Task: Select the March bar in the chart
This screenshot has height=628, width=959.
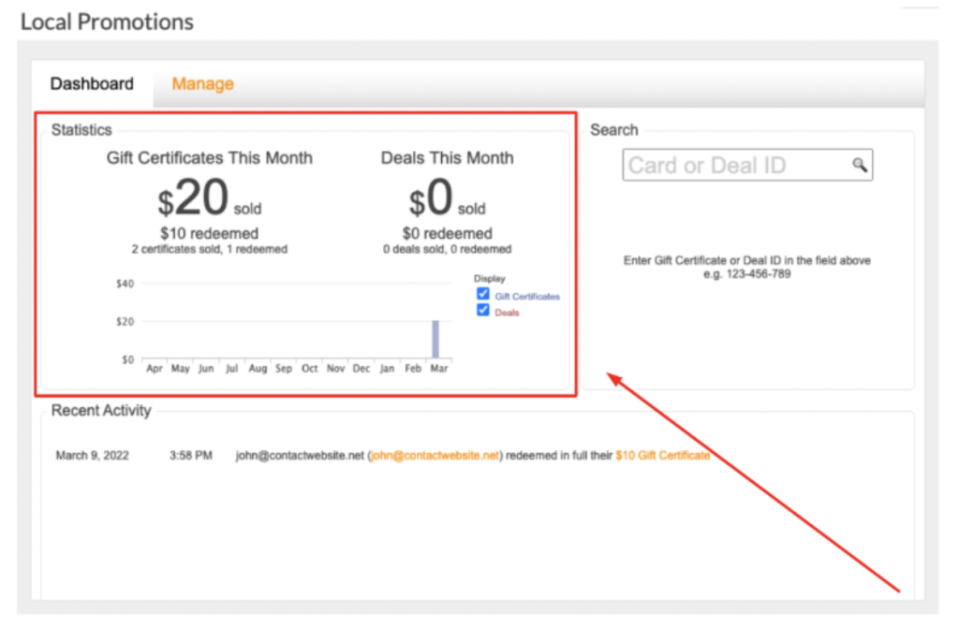Action: 435,339
